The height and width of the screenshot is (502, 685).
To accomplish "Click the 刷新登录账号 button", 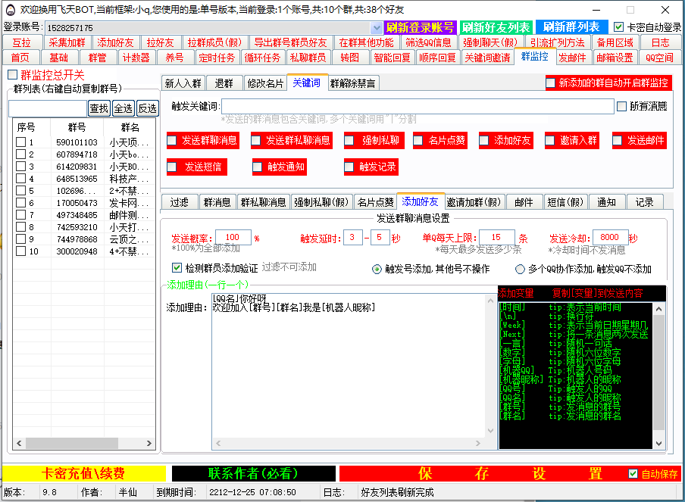I will (421, 27).
